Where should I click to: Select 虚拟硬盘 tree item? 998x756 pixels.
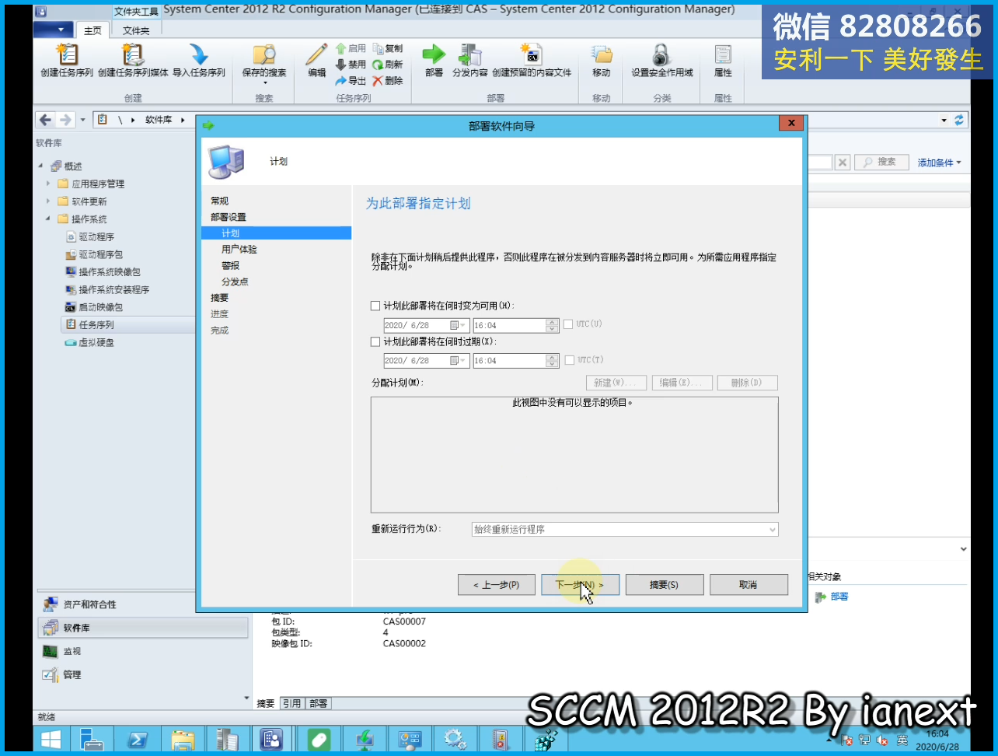tap(89, 343)
